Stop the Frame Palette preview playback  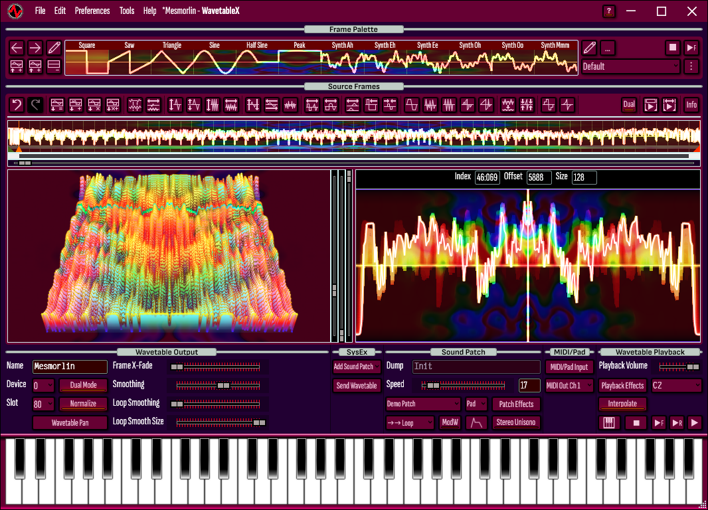coord(672,47)
